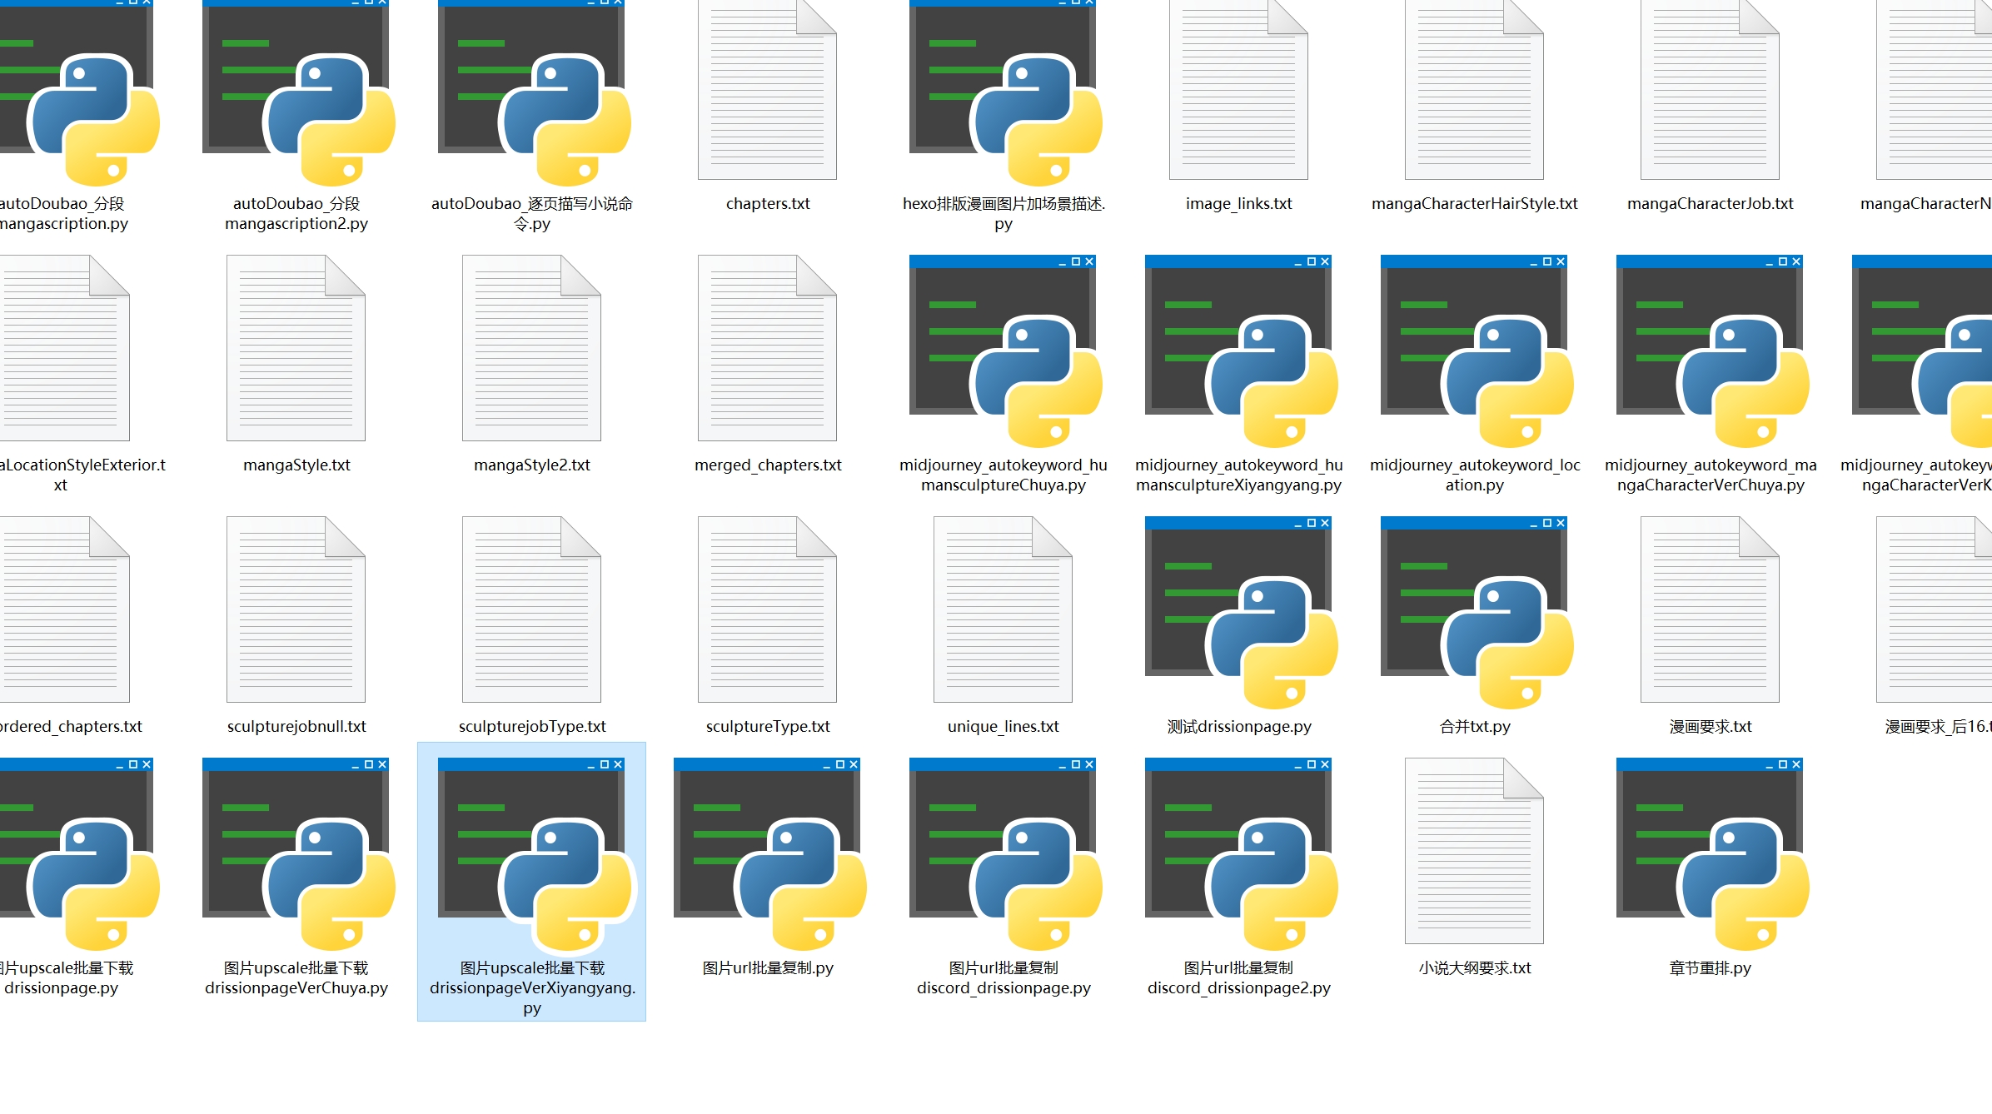Select 图片upscale批量下载drissionpageVerChuya.py icon

click(298, 854)
